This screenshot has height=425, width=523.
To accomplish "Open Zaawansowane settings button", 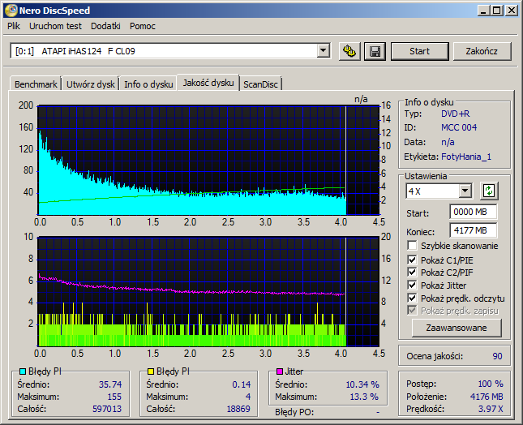I will (457, 328).
